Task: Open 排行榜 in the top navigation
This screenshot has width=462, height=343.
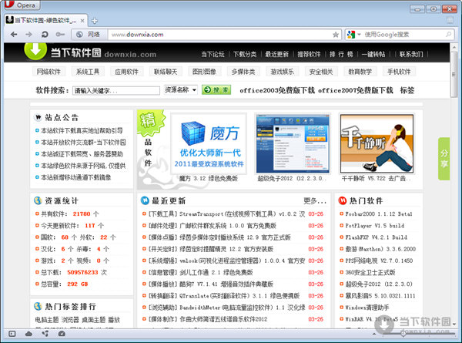Action: point(341,54)
